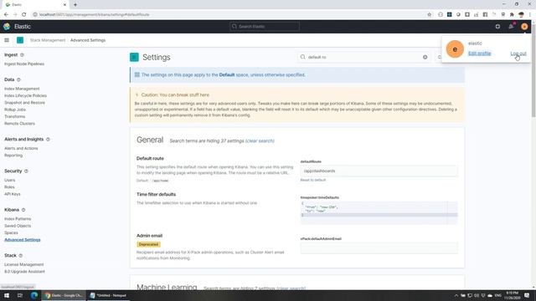
Task: Open Users under Security
Action: pos(9,181)
